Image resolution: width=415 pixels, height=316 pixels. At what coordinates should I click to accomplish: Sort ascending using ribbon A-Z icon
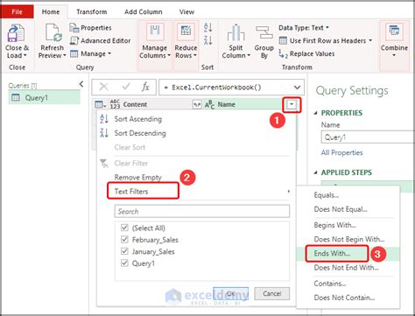click(208, 28)
